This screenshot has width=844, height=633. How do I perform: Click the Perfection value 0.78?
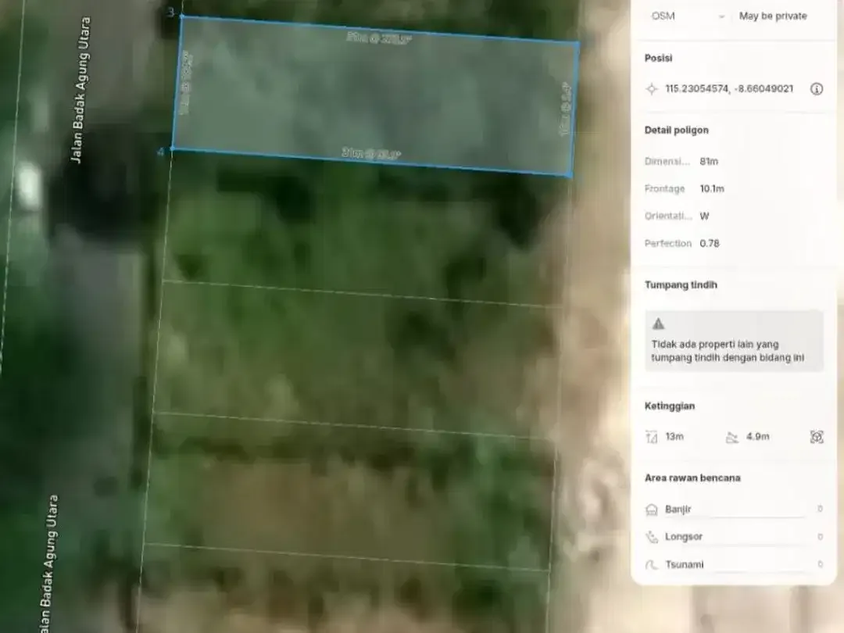(x=710, y=244)
